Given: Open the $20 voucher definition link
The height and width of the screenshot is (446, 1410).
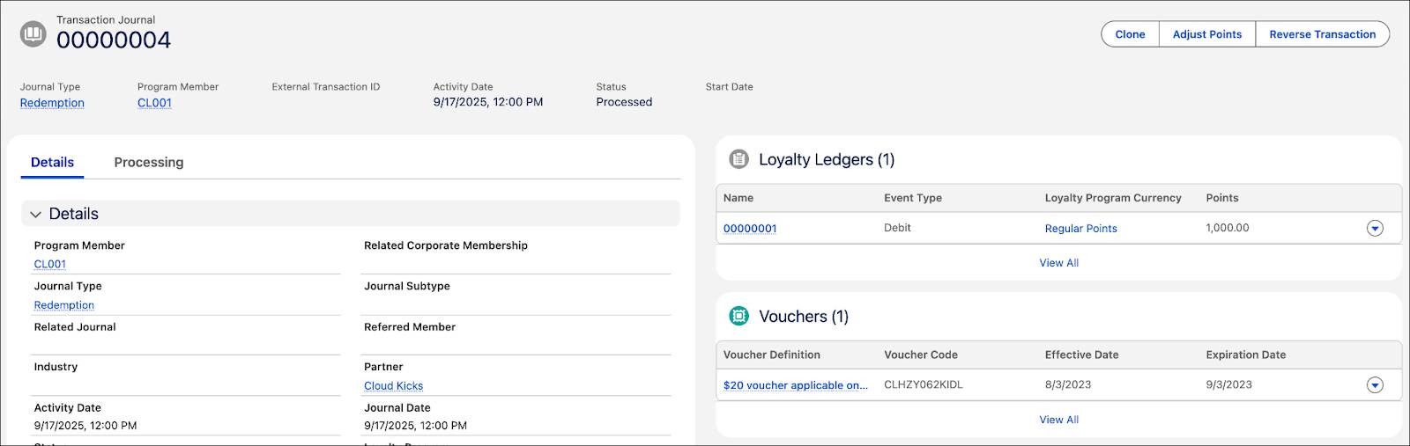Looking at the screenshot, I should 795,385.
